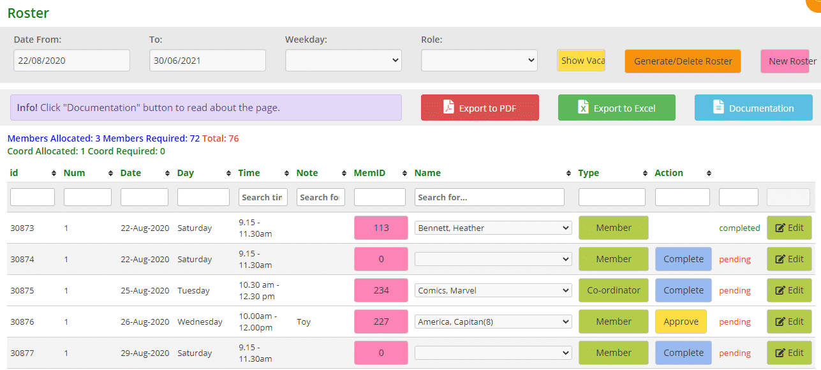Sort roster by the Date column
821x370 pixels.
(131, 173)
